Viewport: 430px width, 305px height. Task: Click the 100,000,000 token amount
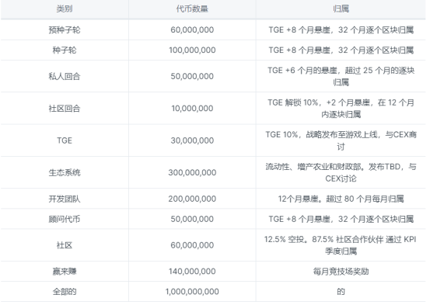pyautogui.click(x=192, y=50)
